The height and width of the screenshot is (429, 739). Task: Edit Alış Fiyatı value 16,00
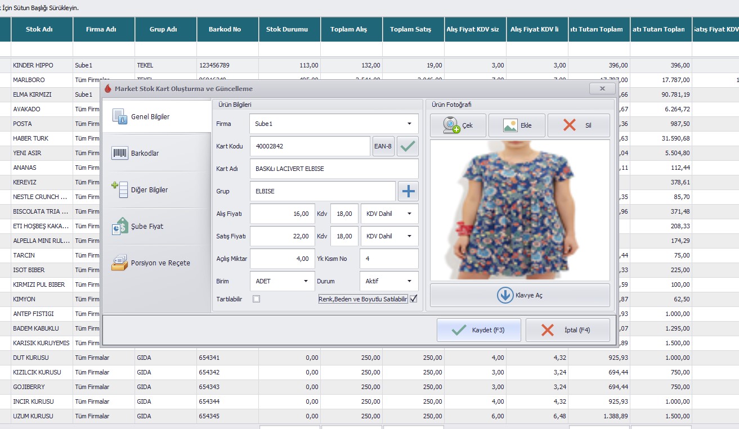[282, 214]
